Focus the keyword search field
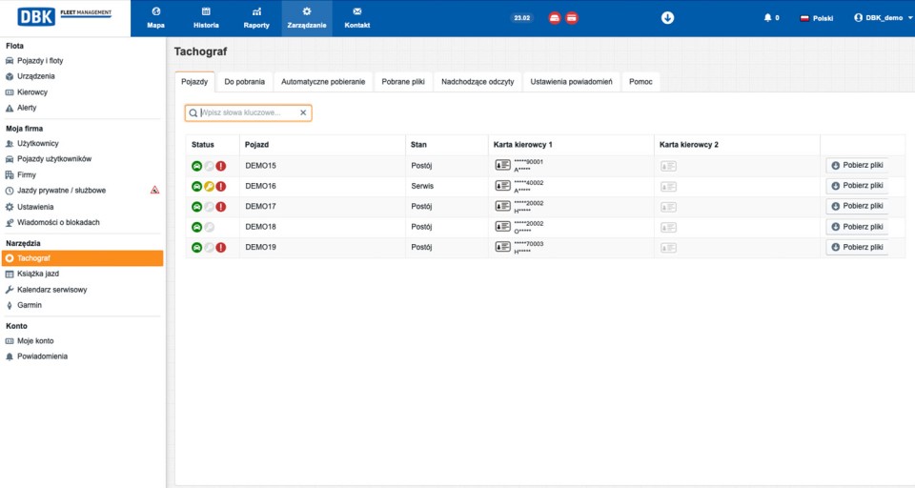 (x=248, y=112)
